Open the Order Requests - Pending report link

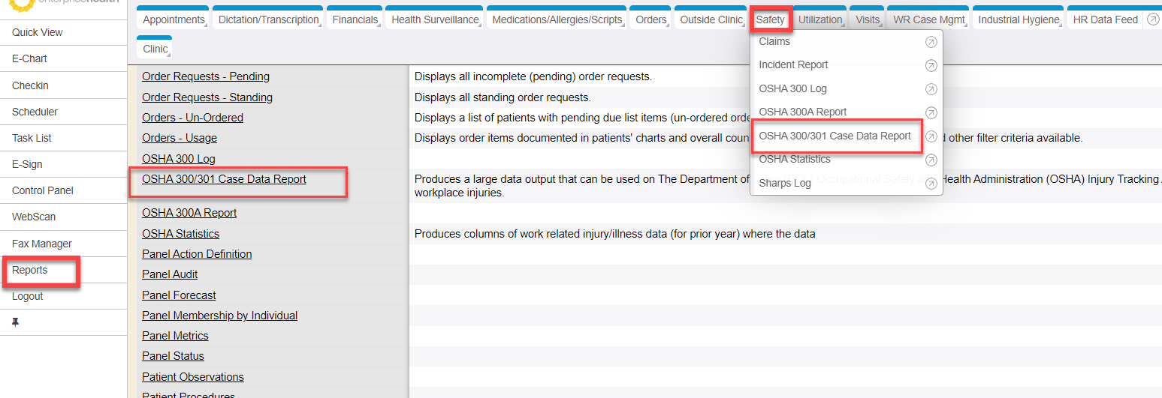point(205,76)
